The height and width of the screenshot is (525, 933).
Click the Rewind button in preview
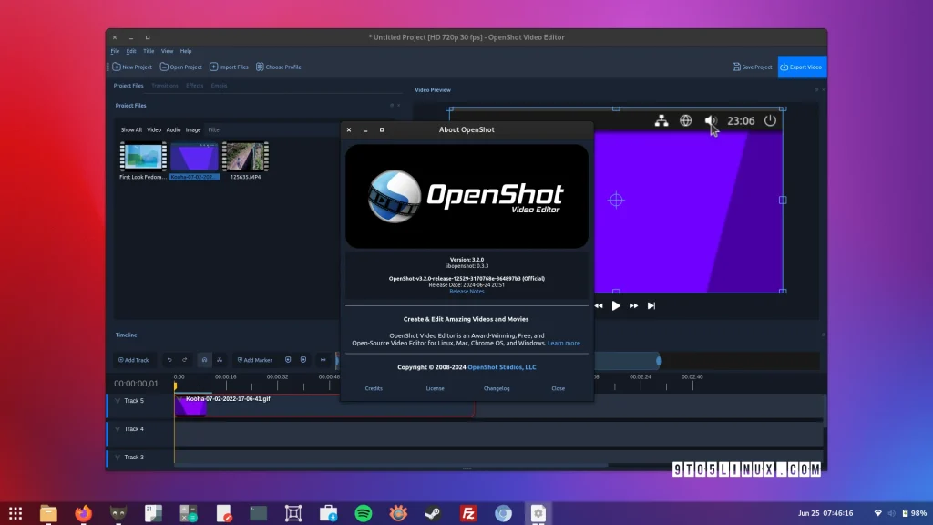(599, 306)
